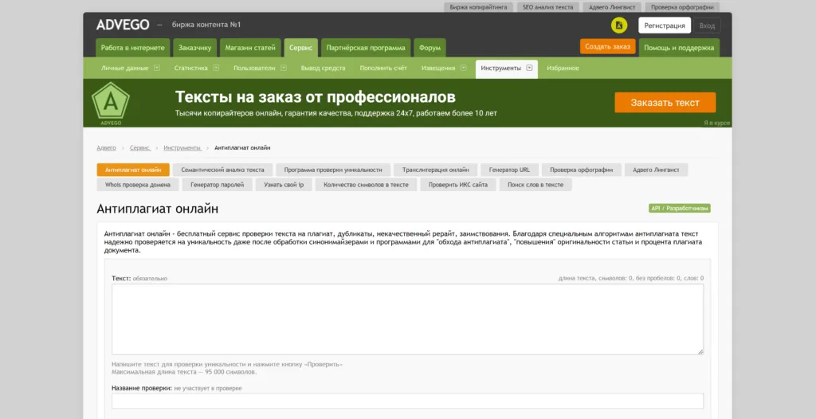This screenshot has height=419, width=816.
Task: Select the Сервис tab
Action: [x=300, y=48]
